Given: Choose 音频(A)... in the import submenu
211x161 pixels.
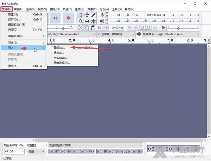Looking at the screenshot, I should 72,48.
